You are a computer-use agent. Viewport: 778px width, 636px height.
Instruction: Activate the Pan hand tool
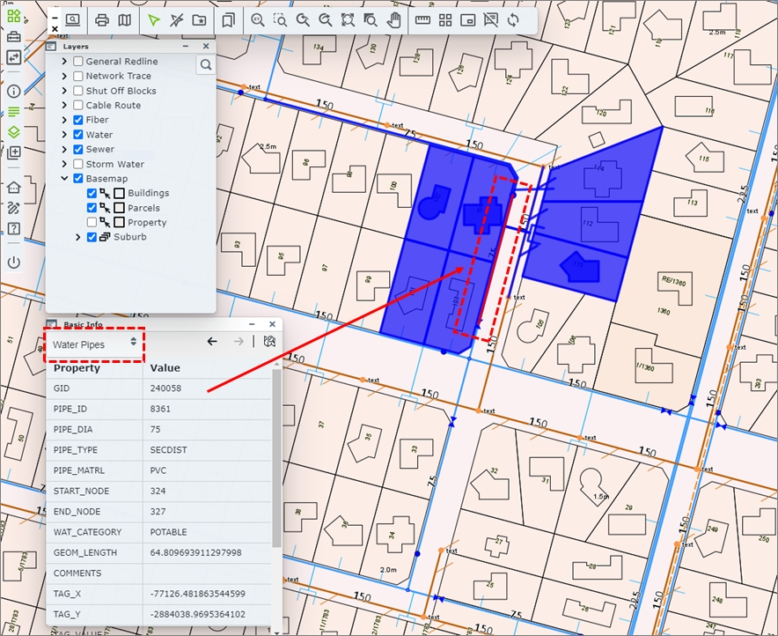(393, 20)
